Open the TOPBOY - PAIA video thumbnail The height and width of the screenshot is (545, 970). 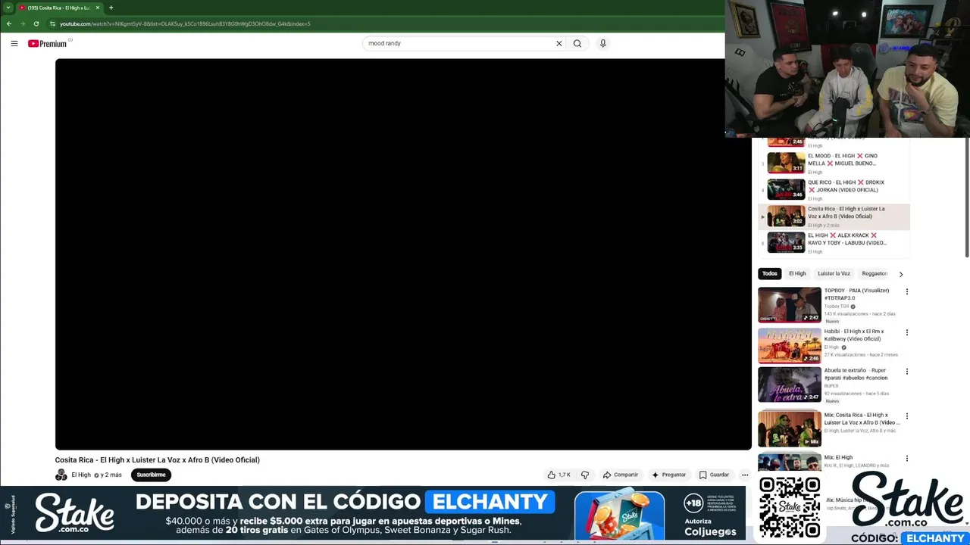click(x=790, y=304)
